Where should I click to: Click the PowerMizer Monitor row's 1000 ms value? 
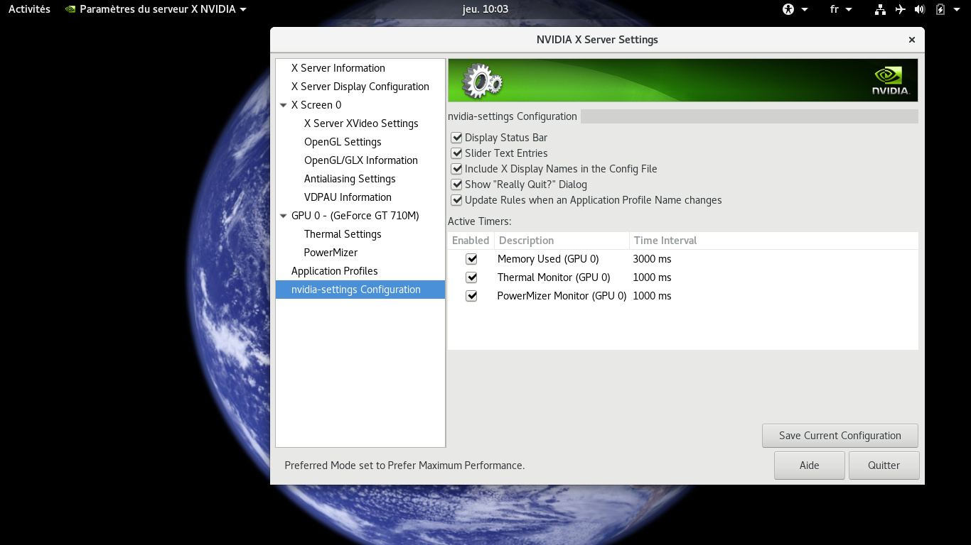(652, 296)
